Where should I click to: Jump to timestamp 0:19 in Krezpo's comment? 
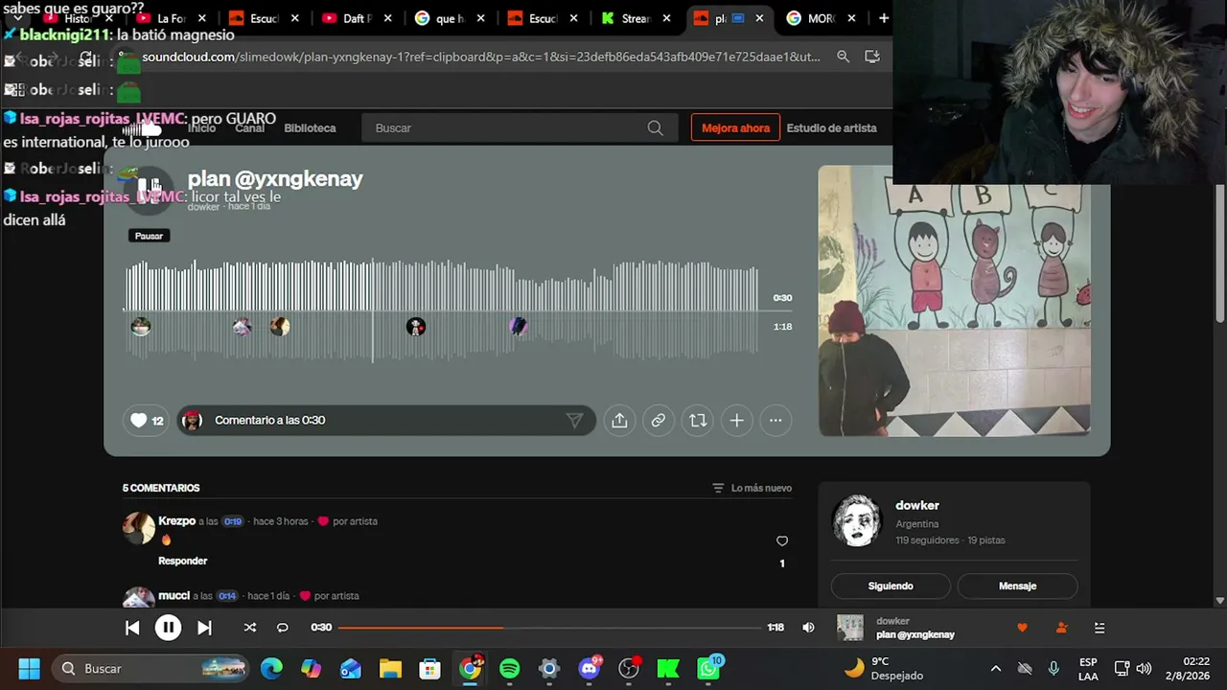[233, 521]
